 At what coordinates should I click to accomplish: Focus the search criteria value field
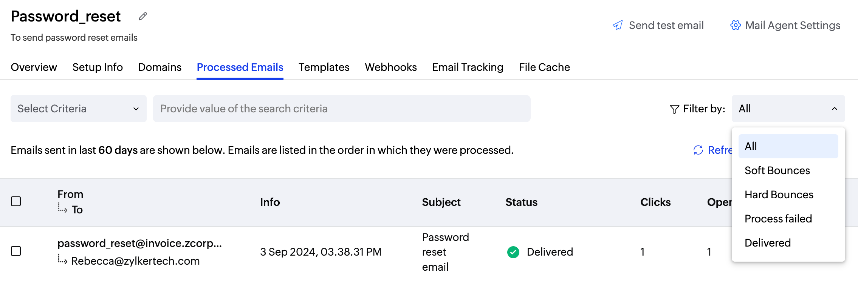[x=341, y=109]
